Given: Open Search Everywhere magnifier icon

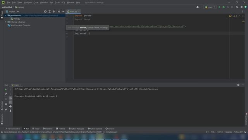Looking at the screenshot, I should 237,7.
